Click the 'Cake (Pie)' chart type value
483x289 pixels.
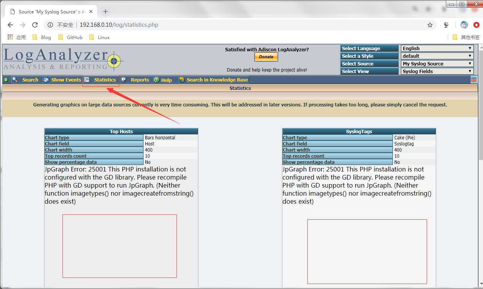point(405,137)
